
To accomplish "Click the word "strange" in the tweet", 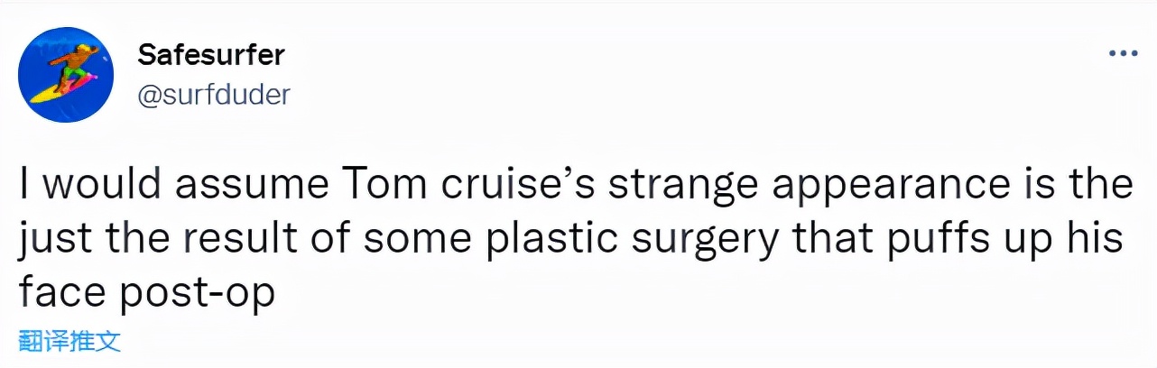I will pyautogui.click(x=663, y=185).
